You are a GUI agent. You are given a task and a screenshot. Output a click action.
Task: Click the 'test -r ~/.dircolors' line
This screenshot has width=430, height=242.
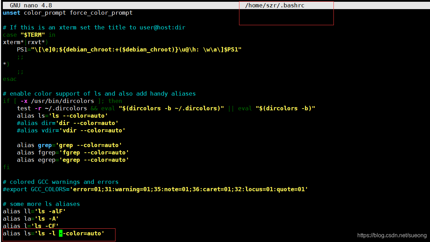pyautogui.click(x=166, y=108)
